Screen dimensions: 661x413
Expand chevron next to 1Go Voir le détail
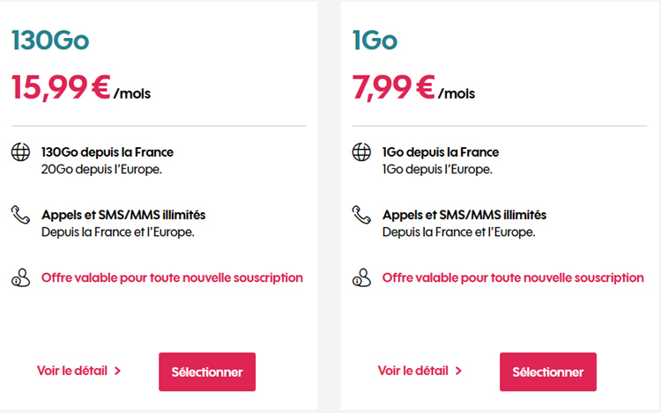click(x=458, y=371)
